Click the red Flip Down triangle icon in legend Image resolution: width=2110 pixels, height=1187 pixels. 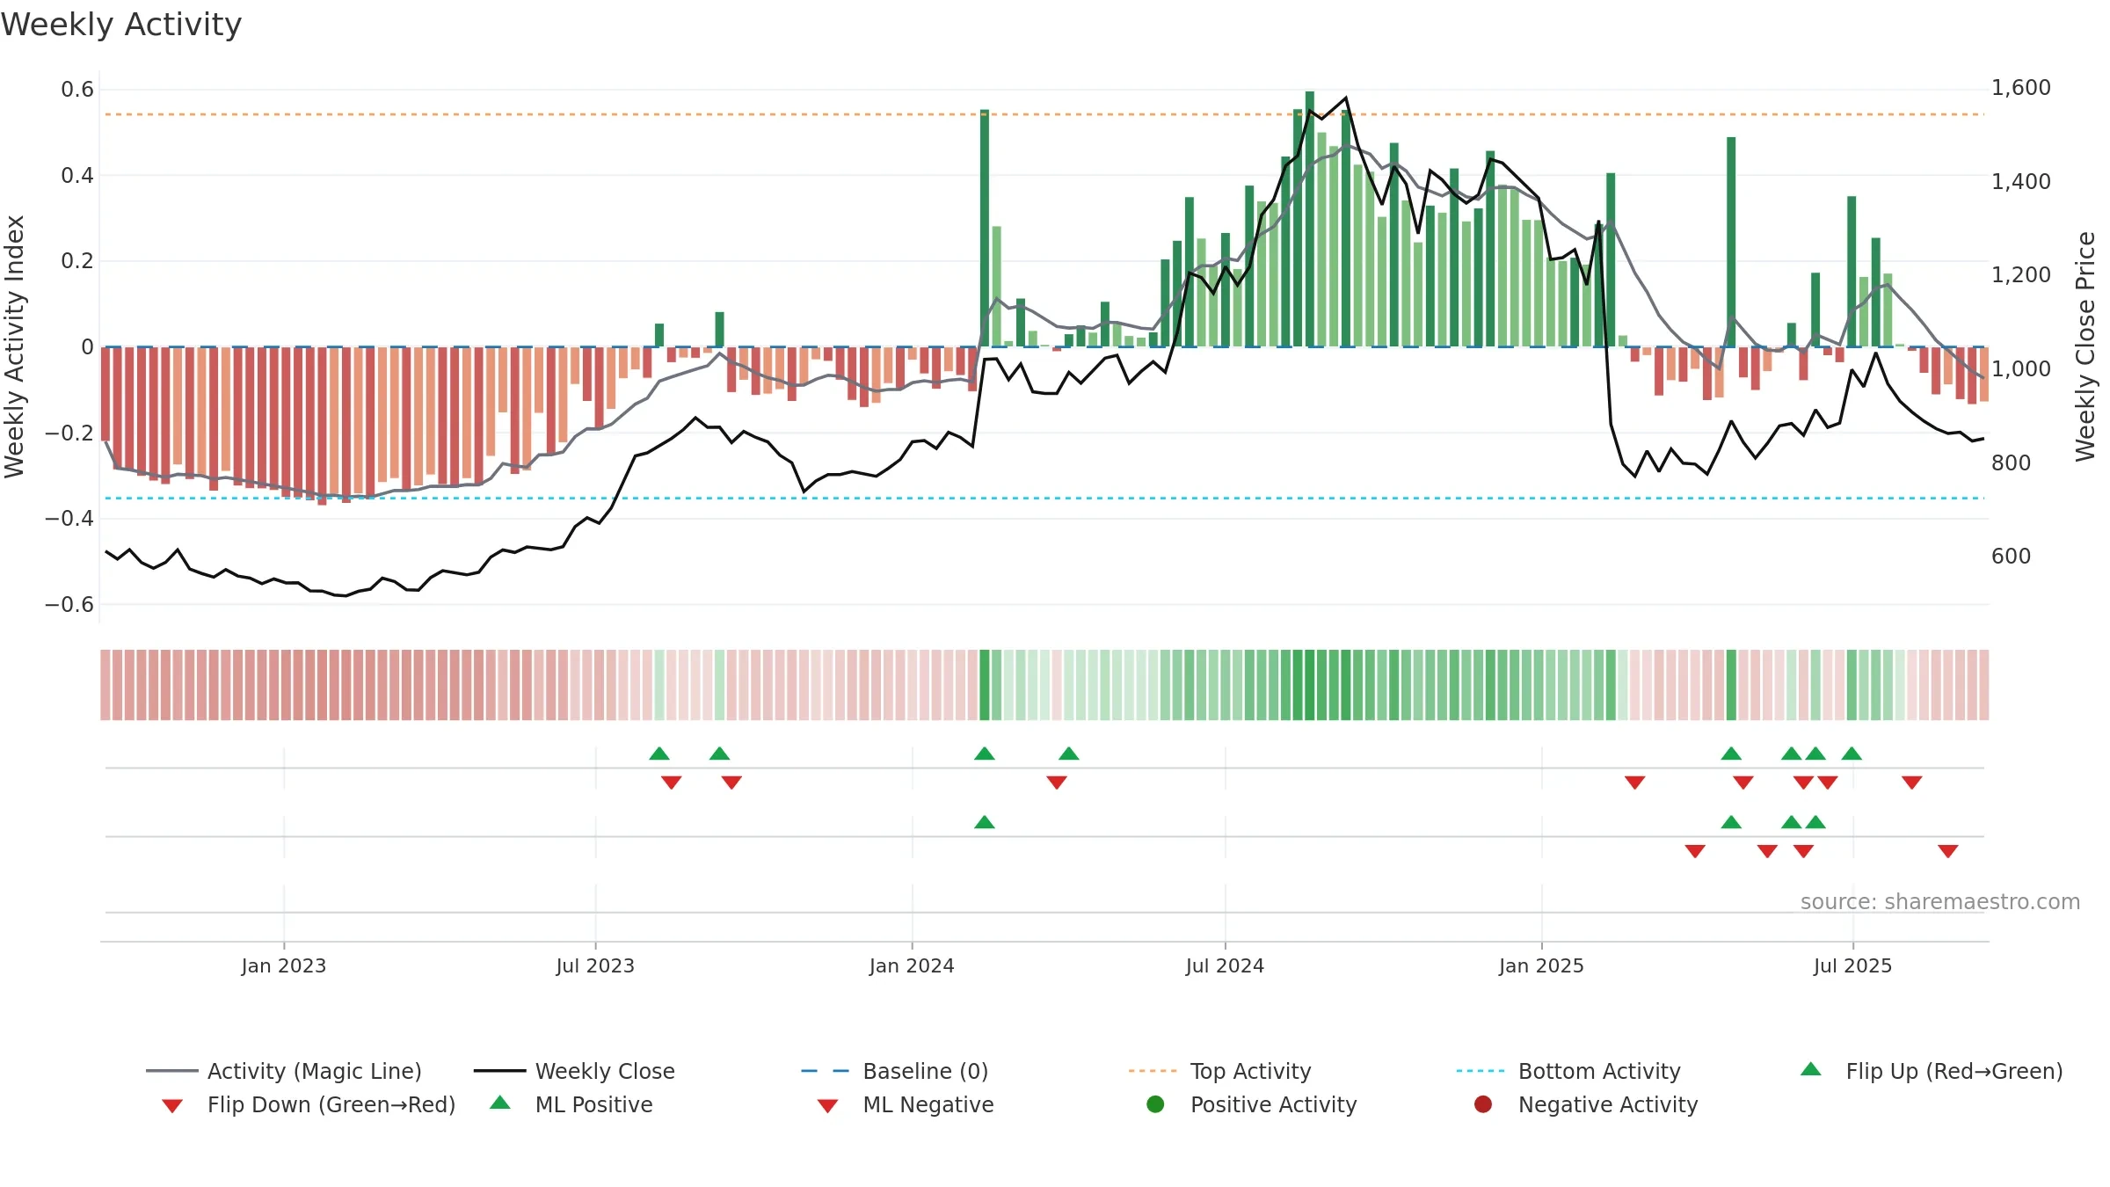tap(172, 1106)
